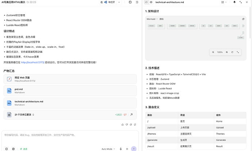
Task: Click technical-architecture.md Markdown file icon
Action: (9, 103)
